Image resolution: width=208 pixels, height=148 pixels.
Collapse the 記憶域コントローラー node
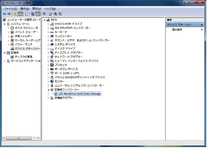point(48,89)
